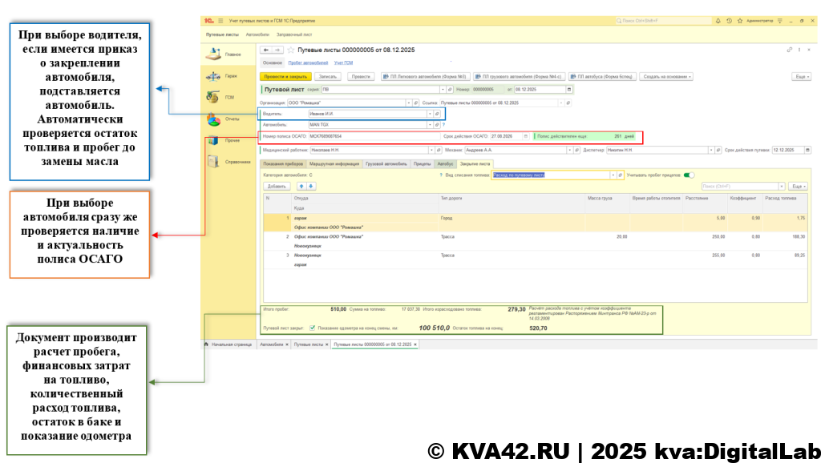The height and width of the screenshot is (463, 821).
Task: Toggle Учитывать пробег прицепов switch
Action: click(x=689, y=175)
